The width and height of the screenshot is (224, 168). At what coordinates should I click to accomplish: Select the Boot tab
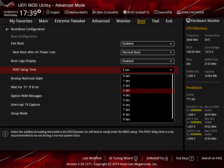141,21
